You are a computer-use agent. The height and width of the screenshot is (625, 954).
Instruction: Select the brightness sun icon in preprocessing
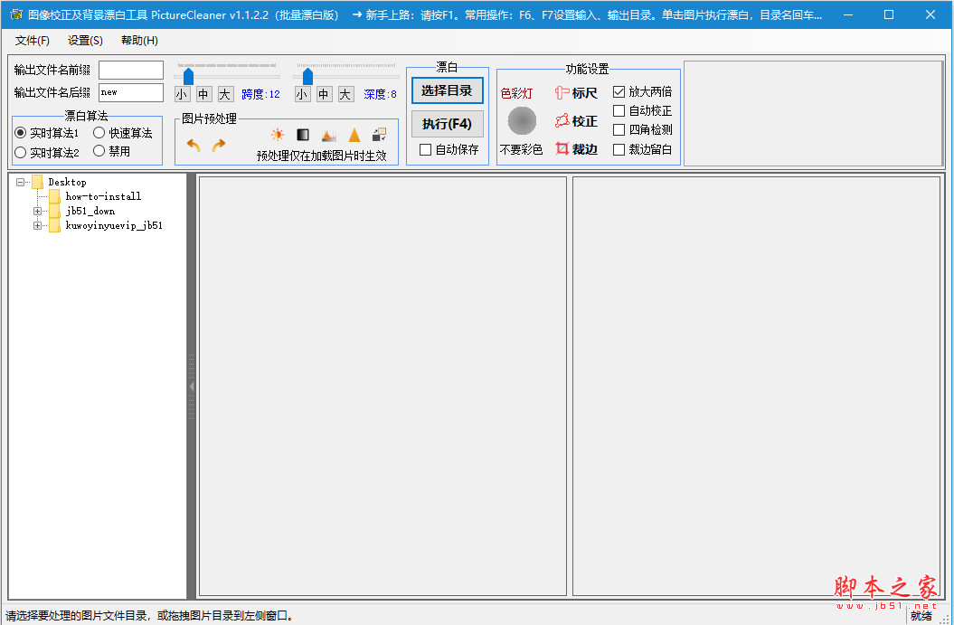pyautogui.click(x=277, y=134)
